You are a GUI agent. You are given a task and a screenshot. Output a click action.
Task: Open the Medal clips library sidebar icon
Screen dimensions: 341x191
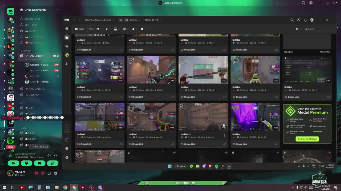tap(67, 37)
